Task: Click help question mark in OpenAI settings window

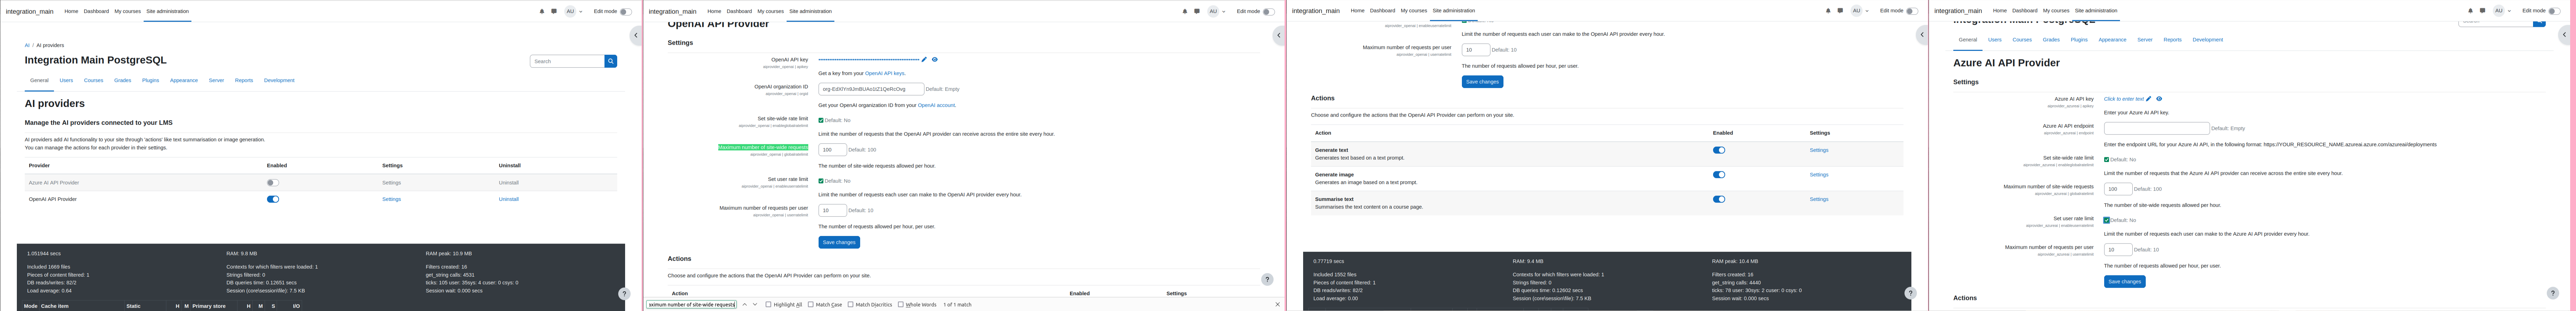Action: pos(1267,279)
